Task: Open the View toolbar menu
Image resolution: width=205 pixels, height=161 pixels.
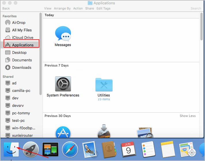Action: (x=48, y=8)
